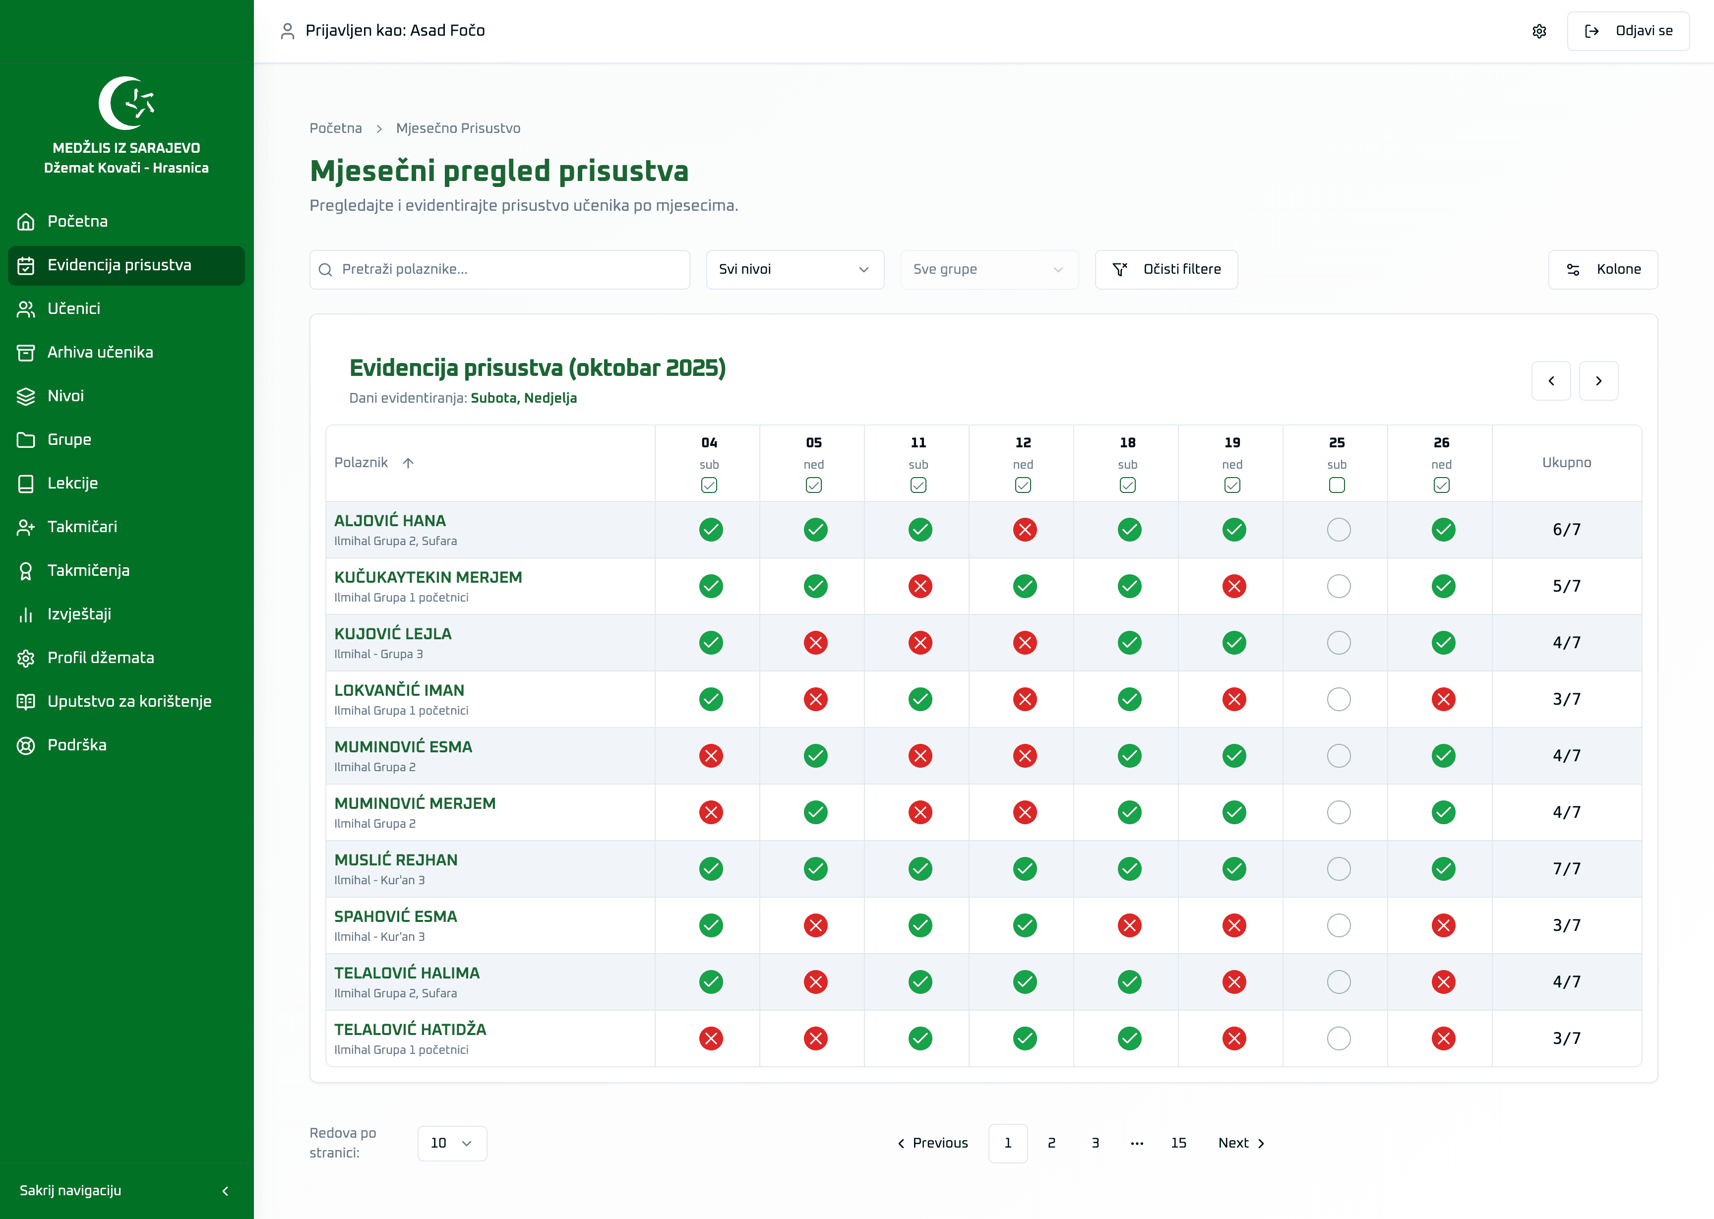Click Očisti filtere to clear filters
The width and height of the screenshot is (1714, 1219).
pyautogui.click(x=1166, y=269)
